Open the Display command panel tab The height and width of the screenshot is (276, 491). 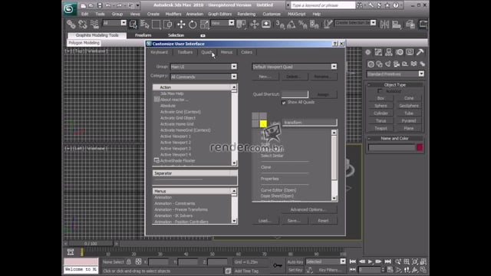tap(410, 52)
